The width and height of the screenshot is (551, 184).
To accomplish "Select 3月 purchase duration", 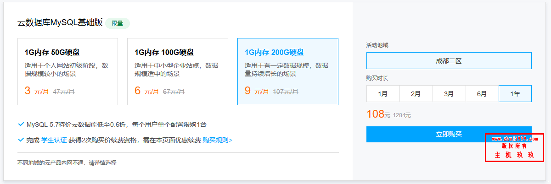I will click(x=449, y=93).
